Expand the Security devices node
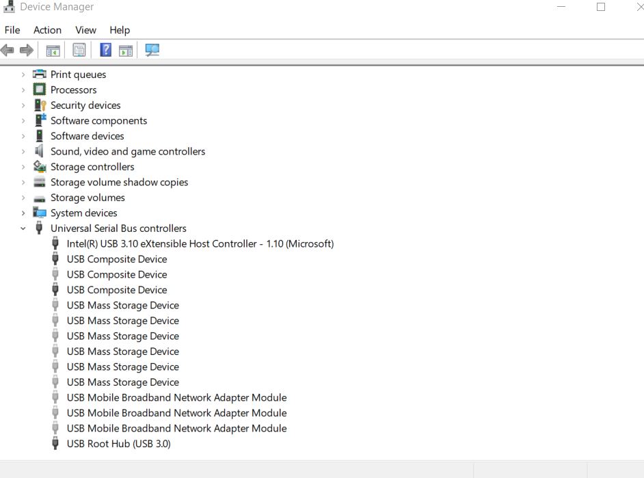Screen dimensions: 644x478 point(23,105)
